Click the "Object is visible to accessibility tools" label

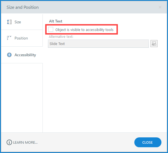(x=84, y=30)
